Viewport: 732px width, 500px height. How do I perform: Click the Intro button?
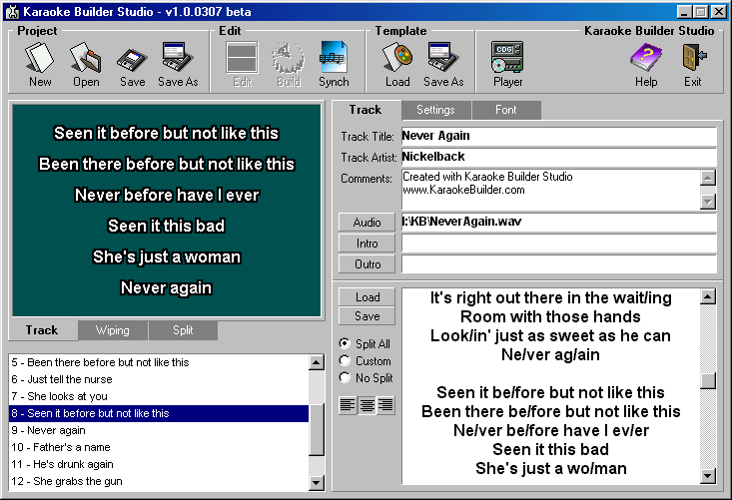(366, 243)
